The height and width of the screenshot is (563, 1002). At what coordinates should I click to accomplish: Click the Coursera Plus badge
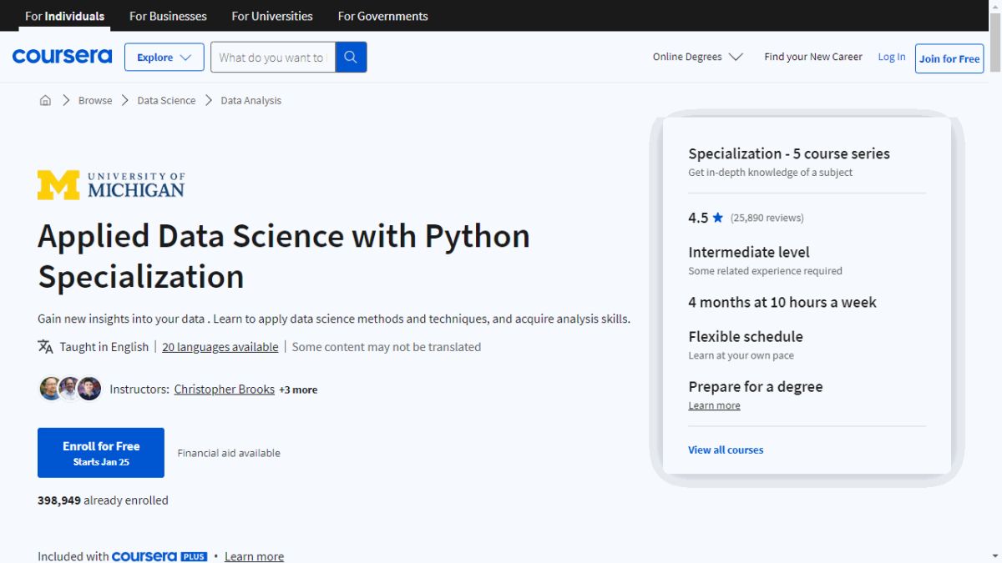point(159,556)
